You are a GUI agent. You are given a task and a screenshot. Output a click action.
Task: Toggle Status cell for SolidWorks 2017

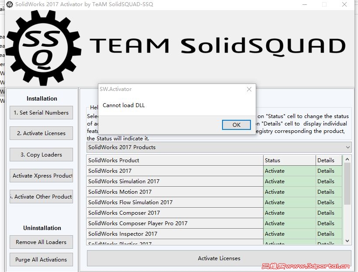289,171
